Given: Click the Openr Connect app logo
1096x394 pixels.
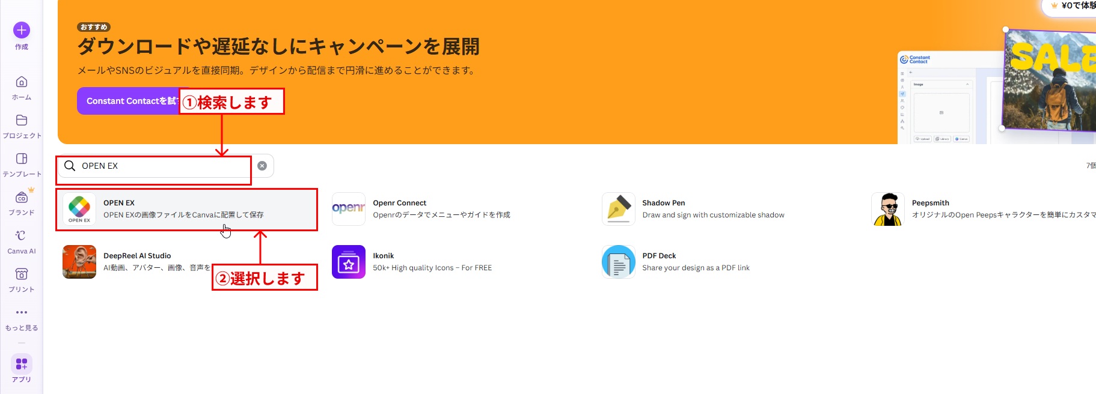Looking at the screenshot, I should [x=349, y=209].
